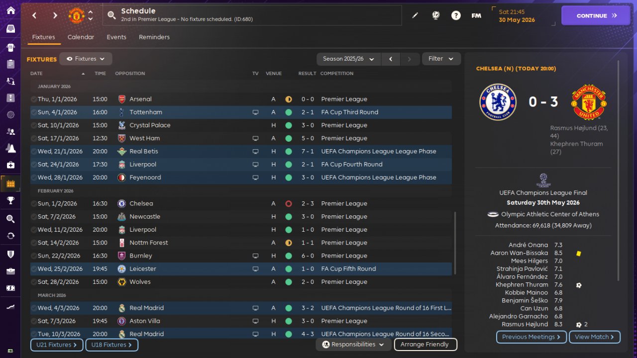
Task: Open Competitions via the trophy sidebar icon
Action: [x=10, y=201]
